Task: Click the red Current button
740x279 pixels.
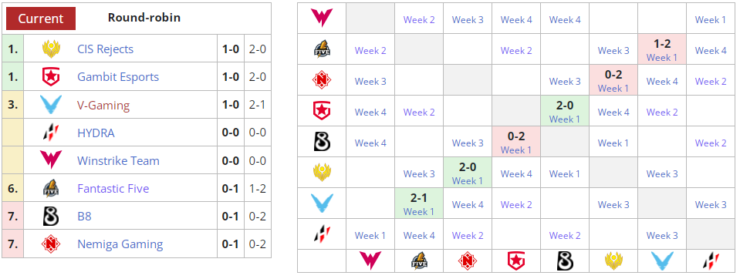Action: pos(41,18)
